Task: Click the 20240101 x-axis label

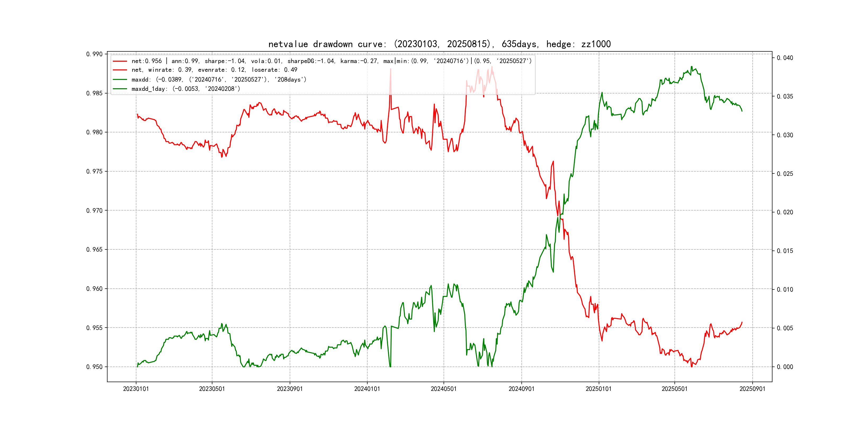Action: point(367,389)
